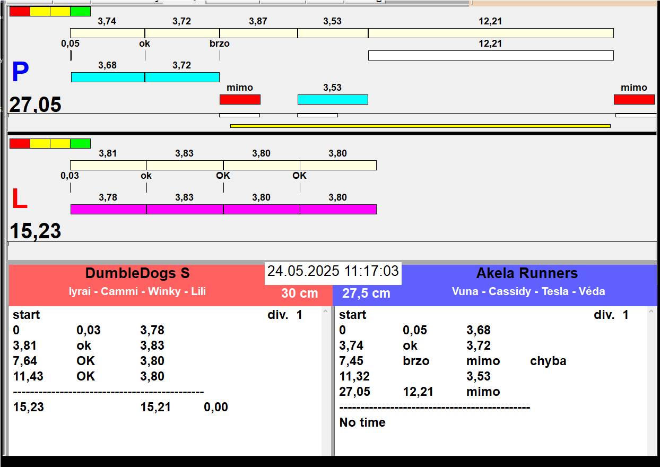Click the brzo label in lane P

pyautogui.click(x=220, y=44)
